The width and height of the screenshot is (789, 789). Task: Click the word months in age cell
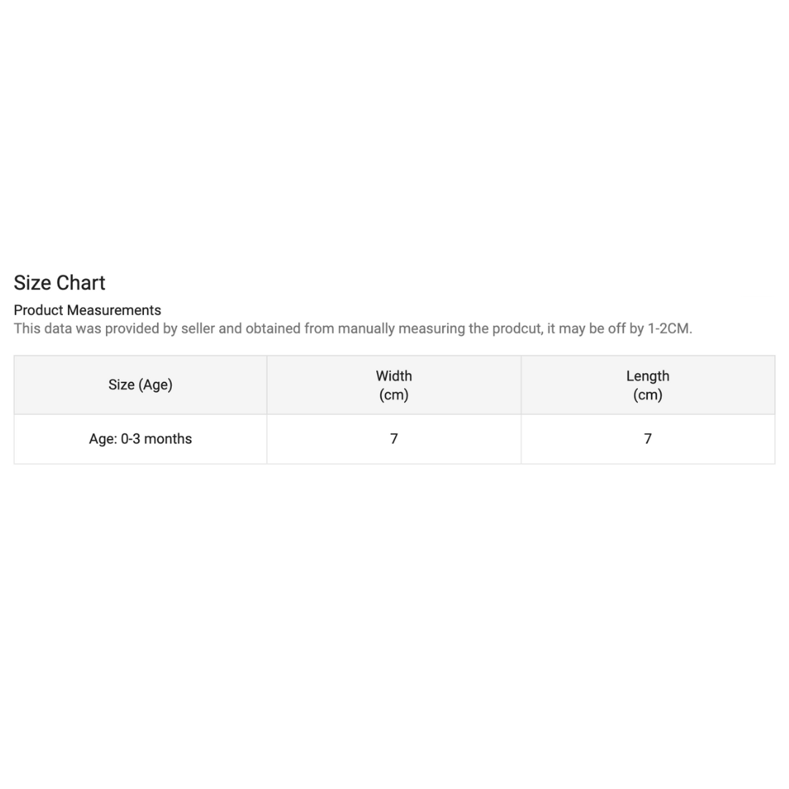(x=168, y=439)
